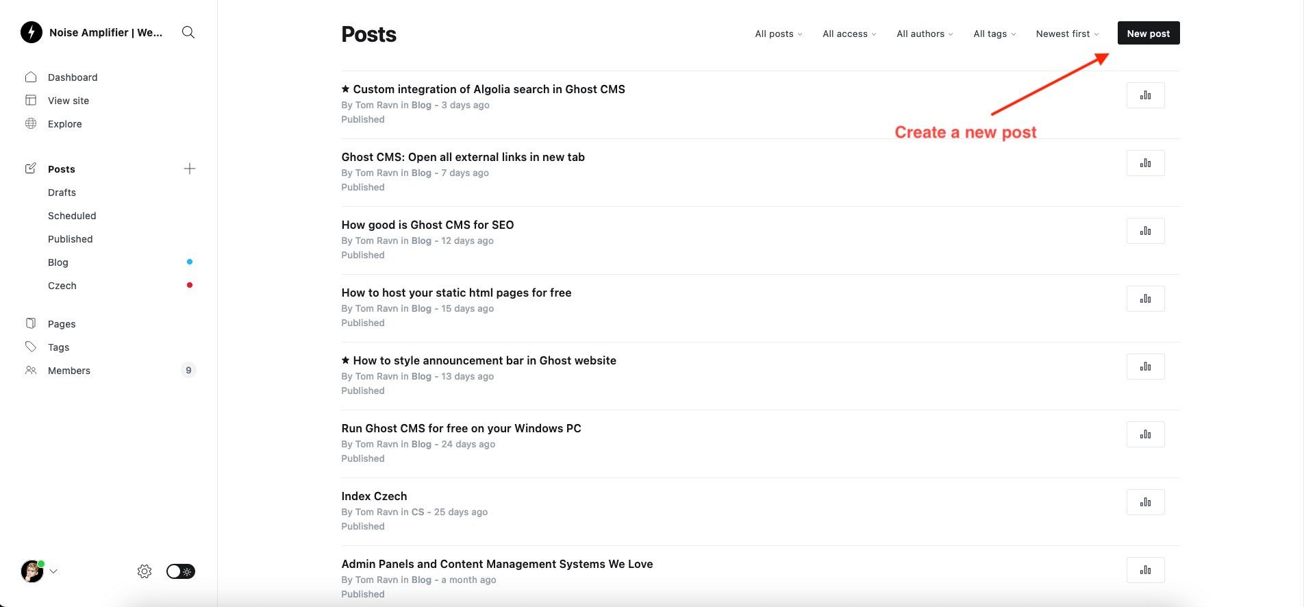Click the '3 days ago' post metadata
1304x607 pixels.
[x=465, y=105]
